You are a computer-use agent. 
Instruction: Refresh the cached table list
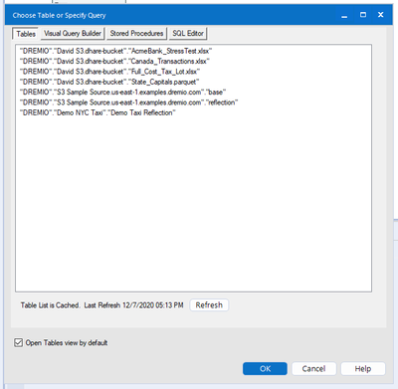coord(209,305)
